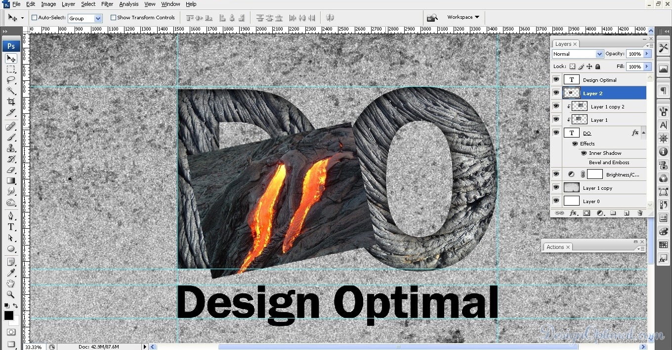Select the Gradient tool
The height and width of the screenshot is (350, 672).
click(x=11, y=181)
